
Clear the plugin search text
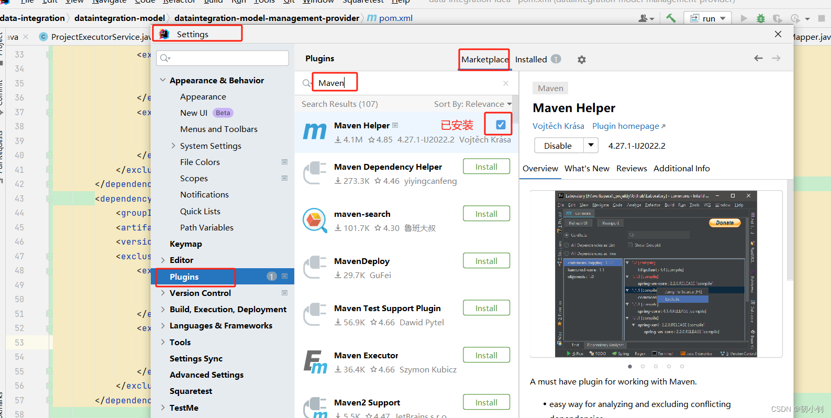point(505,83)
